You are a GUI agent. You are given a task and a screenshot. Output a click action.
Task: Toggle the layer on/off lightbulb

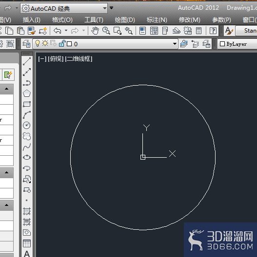(38, 44)
